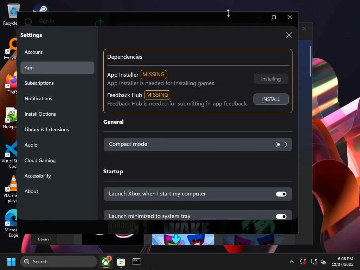The image size is (360, 270).
Task: Turn off Launch minimized to system tray
Action: (281, 217)
